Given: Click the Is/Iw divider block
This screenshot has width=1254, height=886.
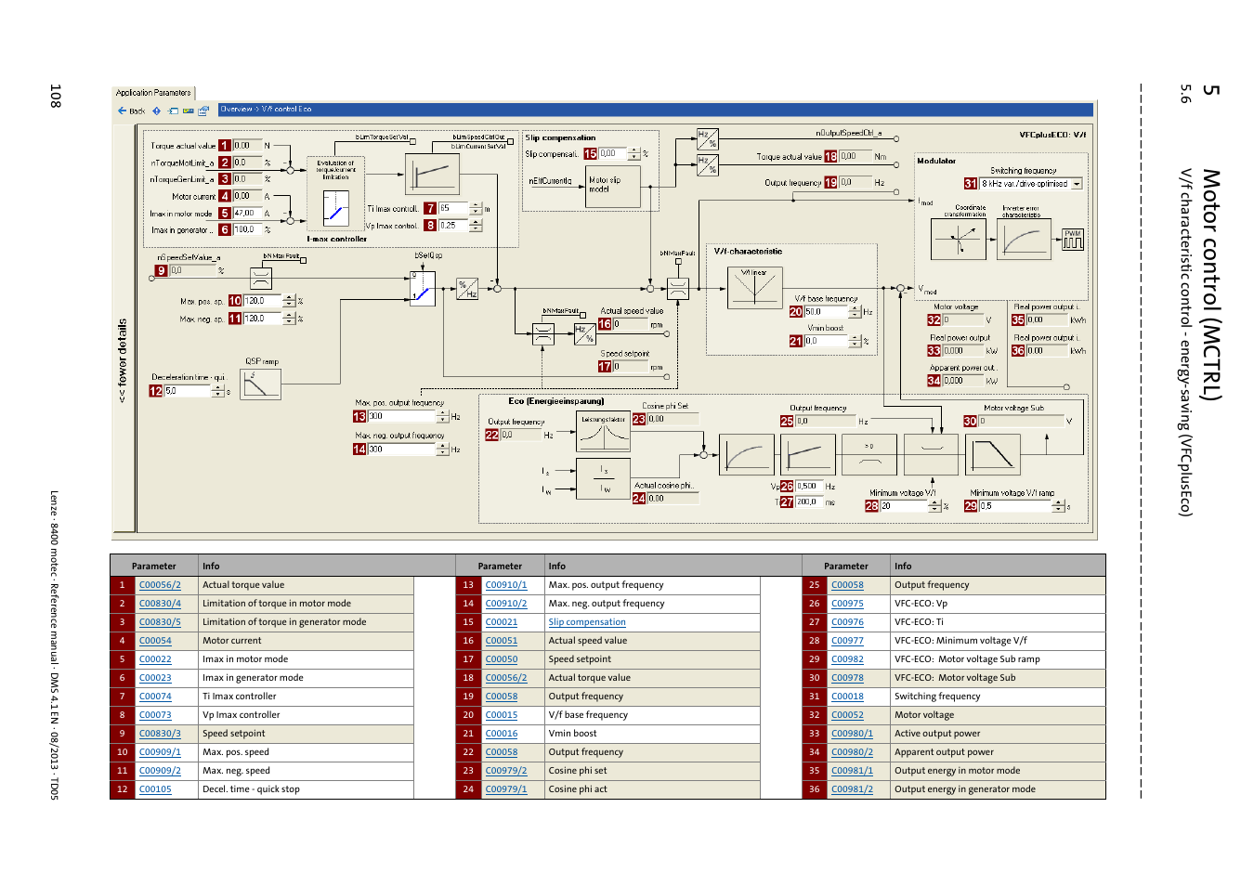Looking at the screenshot, I should 604,478.
